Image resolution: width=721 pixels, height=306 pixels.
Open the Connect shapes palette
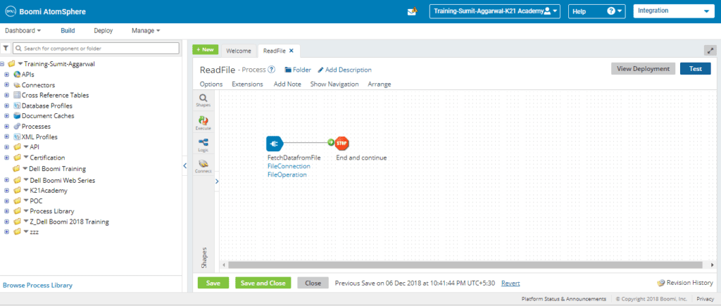[203, 166]
